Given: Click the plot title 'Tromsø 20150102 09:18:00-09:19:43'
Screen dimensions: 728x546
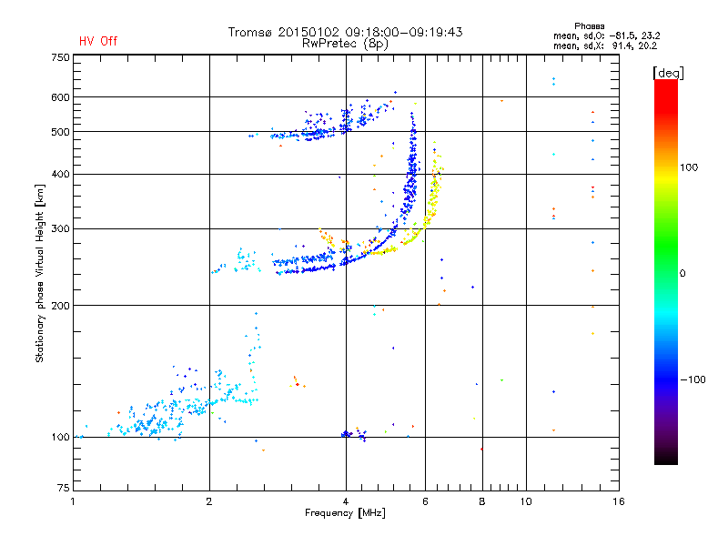Looking at the screenshot, I should coord(345,32).
